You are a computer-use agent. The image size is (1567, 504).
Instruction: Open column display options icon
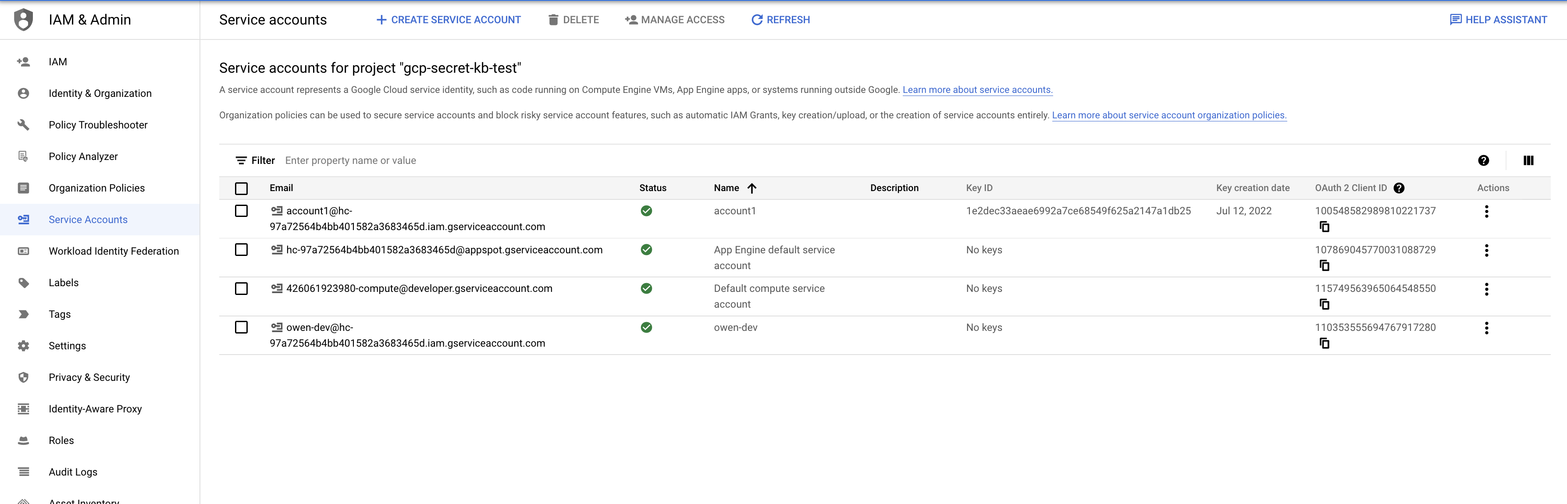(1528, 160)
